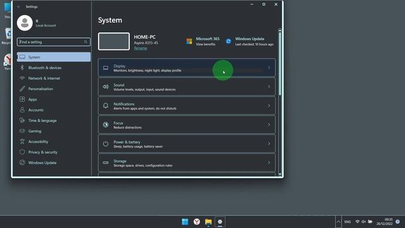Viewport: 405px width, 228px height.
Task: Open Sound settings row
Action: click(x=187, y=87)
